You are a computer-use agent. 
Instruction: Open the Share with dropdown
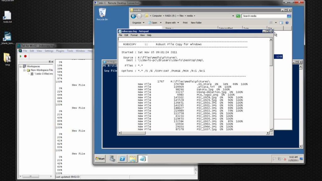(172, 23)
